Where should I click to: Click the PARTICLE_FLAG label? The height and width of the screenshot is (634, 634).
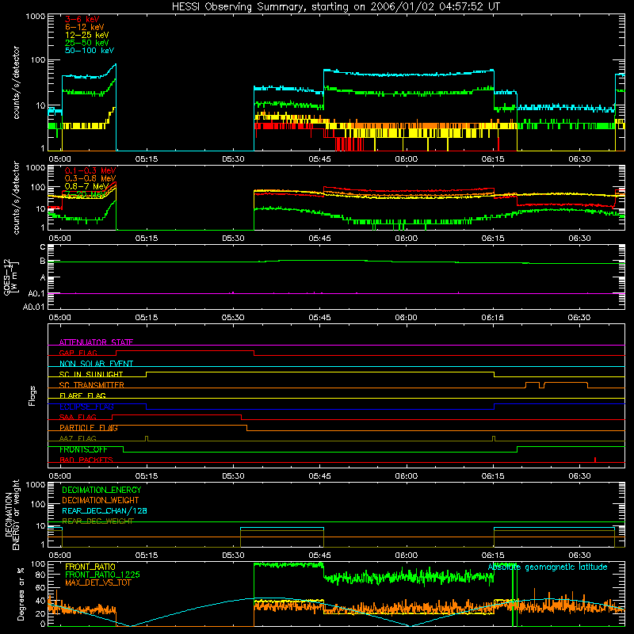(x=89, y=428)
